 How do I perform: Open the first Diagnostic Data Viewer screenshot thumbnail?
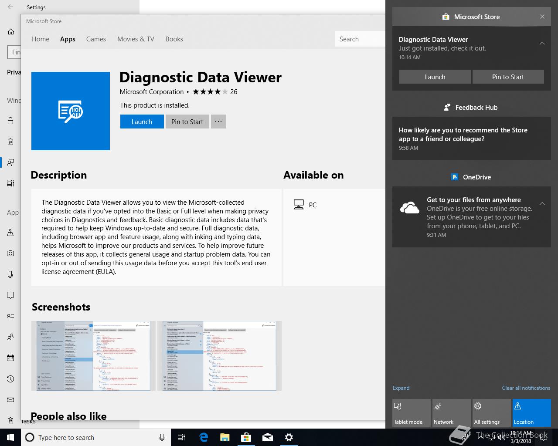coord(93,356)
